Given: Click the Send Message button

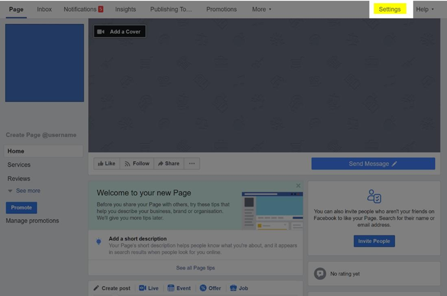Looking at the screenshot, I should coord(373,164).
